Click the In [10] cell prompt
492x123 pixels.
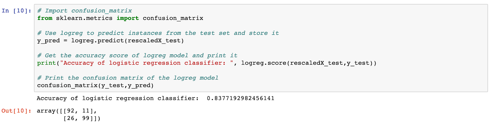click(x=16, y=11)
